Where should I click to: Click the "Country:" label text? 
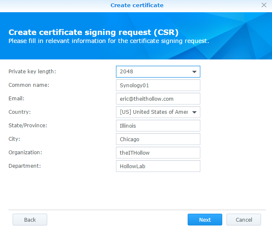(x=19, y=112)
